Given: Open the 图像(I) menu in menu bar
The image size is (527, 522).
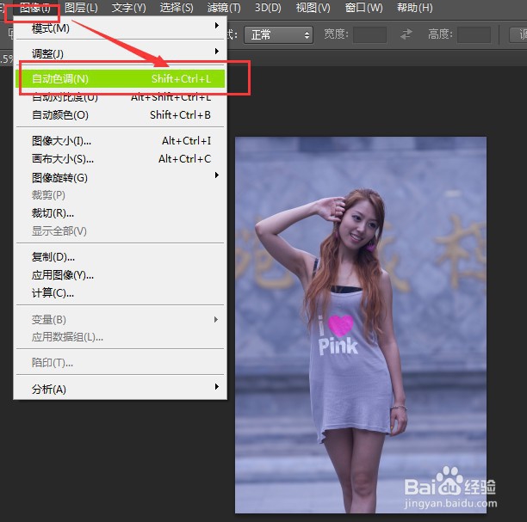Looking at the screenshot, I should pos(35,8).
